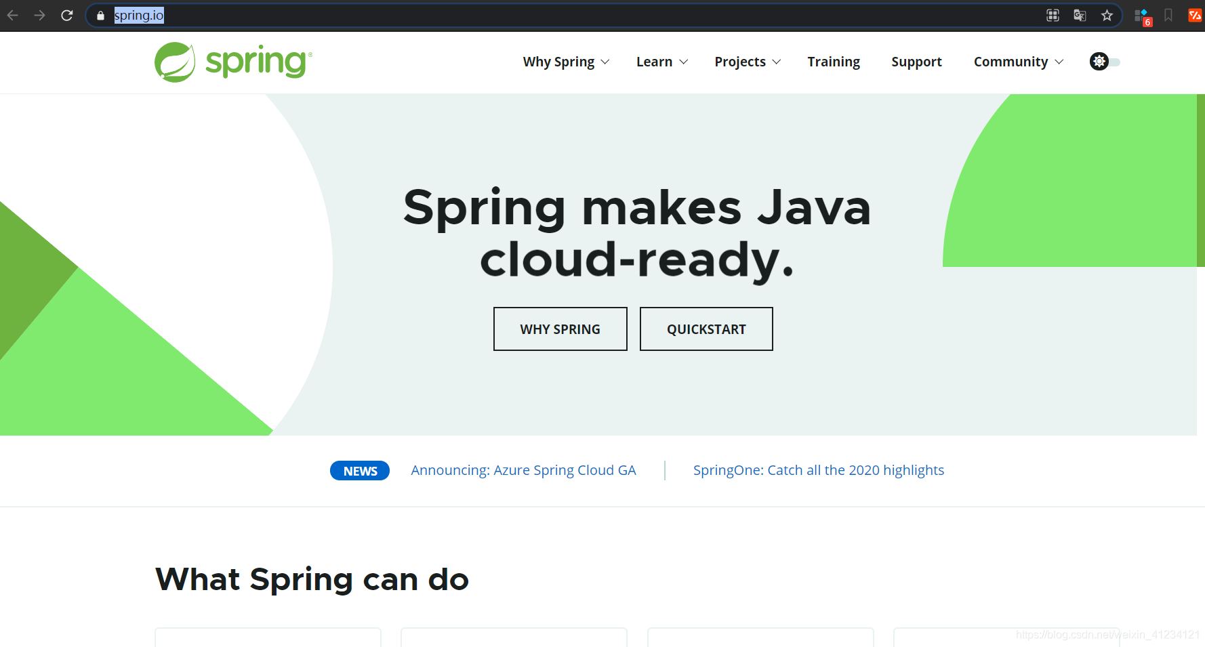This screenshot has width=1205, height=647.
Task: Go to homepage via Spring leaf logo
Action: click(233, 62)
